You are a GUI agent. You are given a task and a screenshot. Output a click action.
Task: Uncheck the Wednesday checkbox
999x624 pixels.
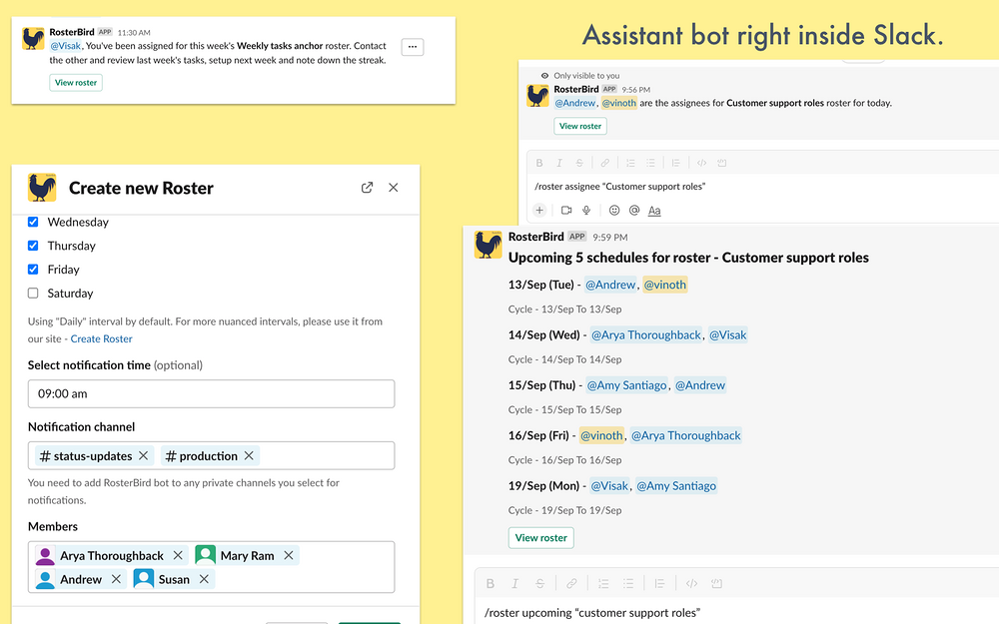pos(33,222)
